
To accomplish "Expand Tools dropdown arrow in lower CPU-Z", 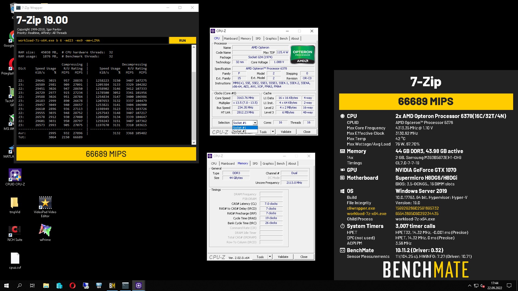I will (270, 257).
